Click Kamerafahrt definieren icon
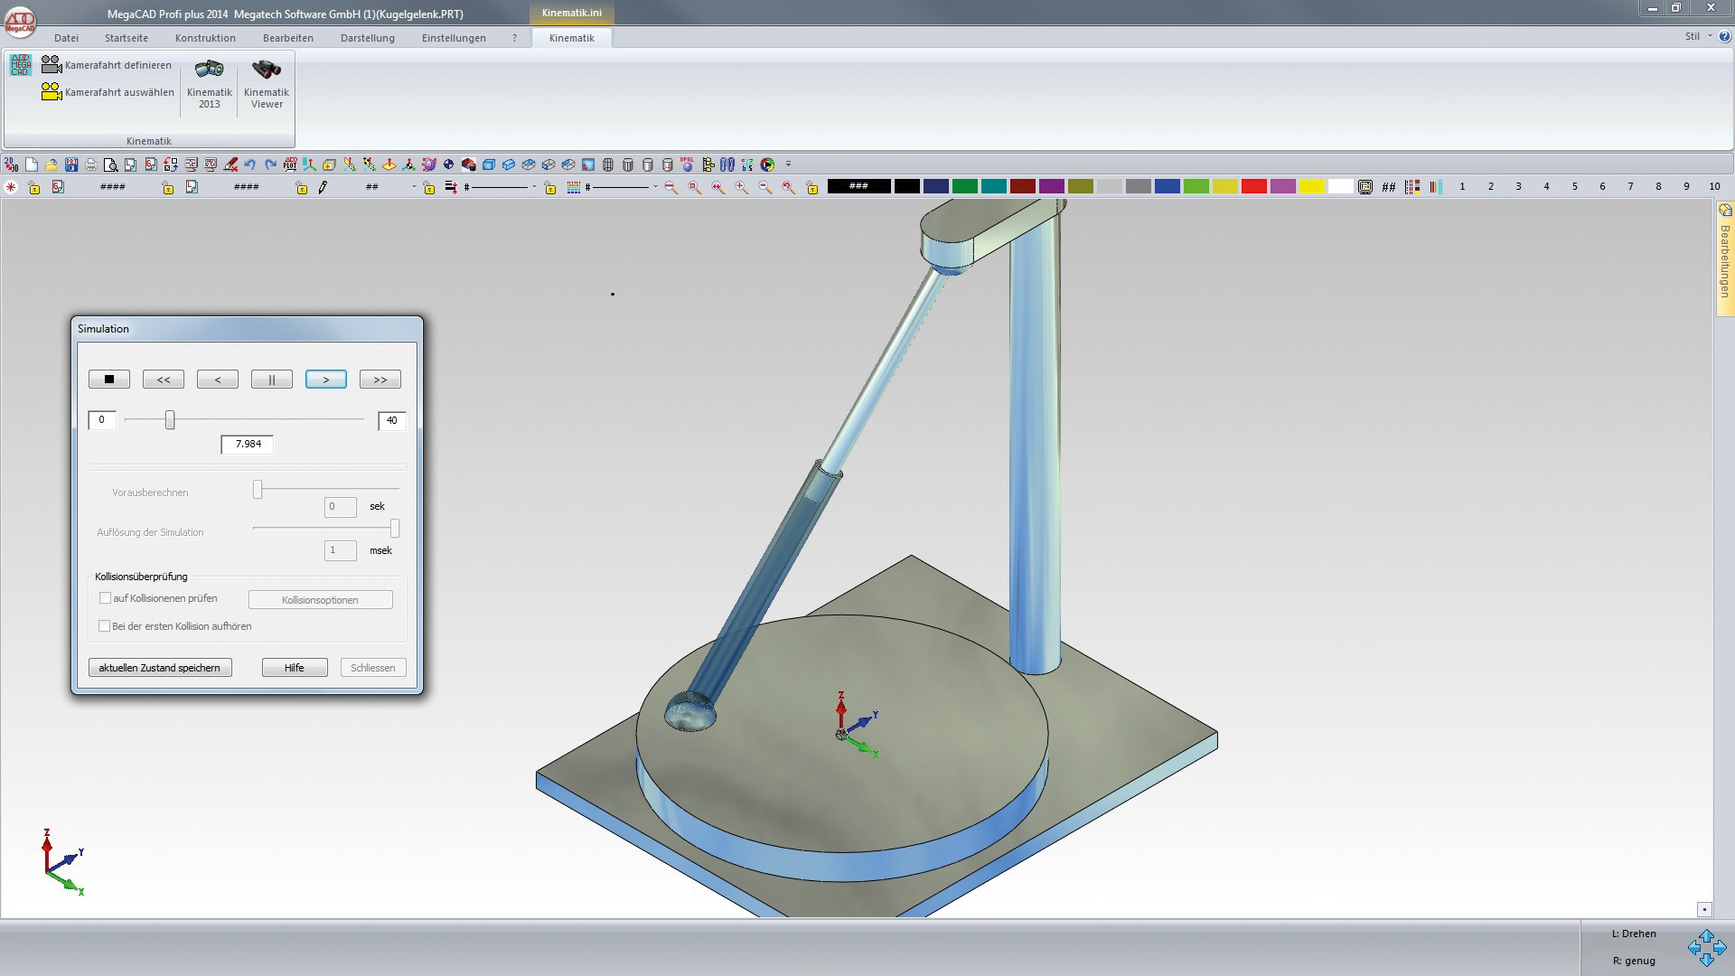Image resolution: width=1735 pixels, height=976 pixels. [x=52, y=65]
